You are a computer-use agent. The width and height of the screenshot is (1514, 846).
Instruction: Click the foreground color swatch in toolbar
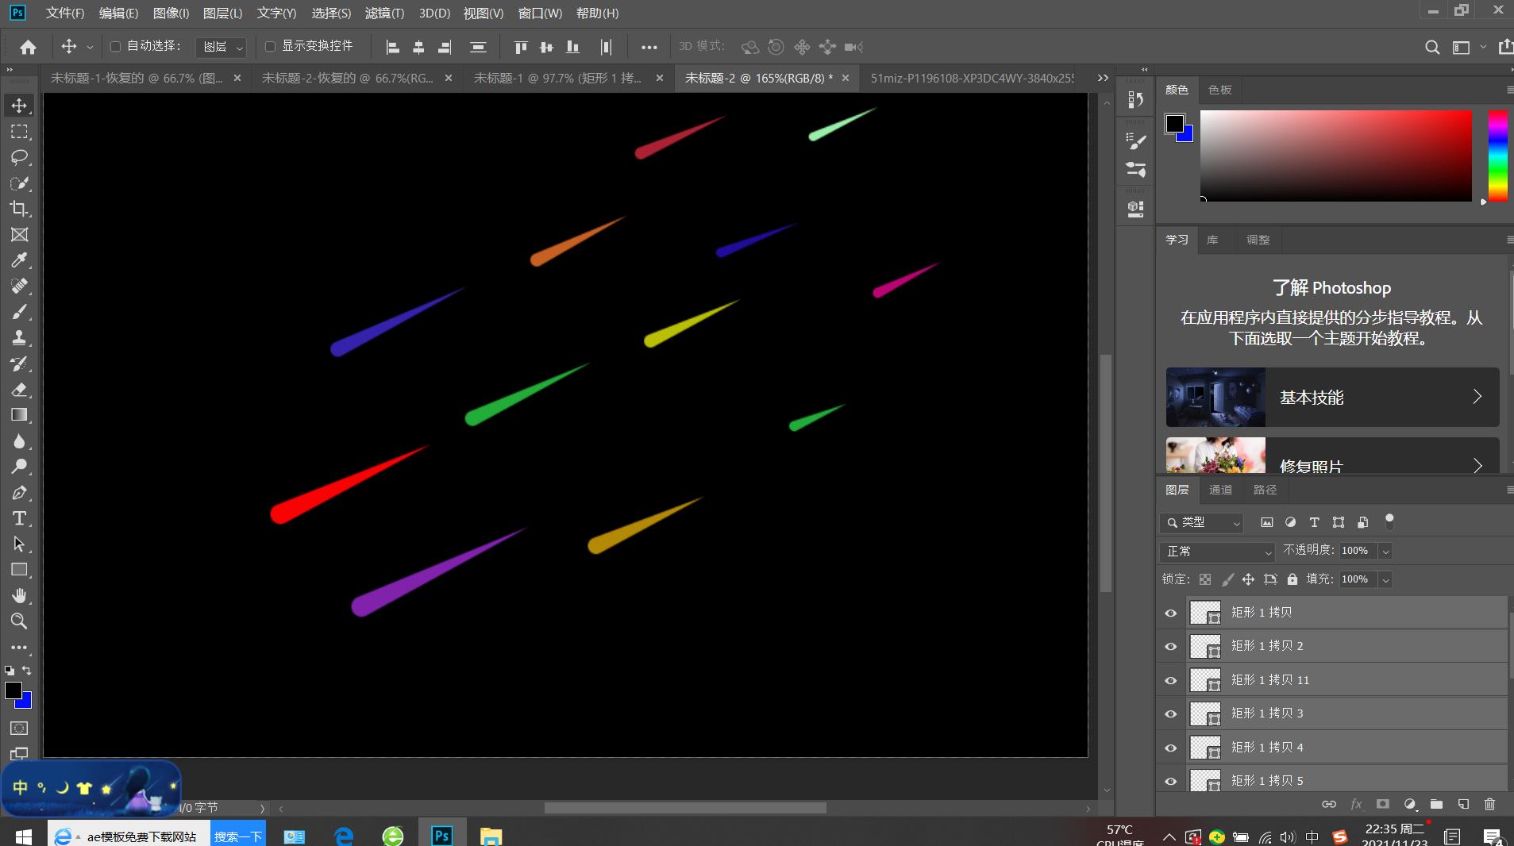13,690
